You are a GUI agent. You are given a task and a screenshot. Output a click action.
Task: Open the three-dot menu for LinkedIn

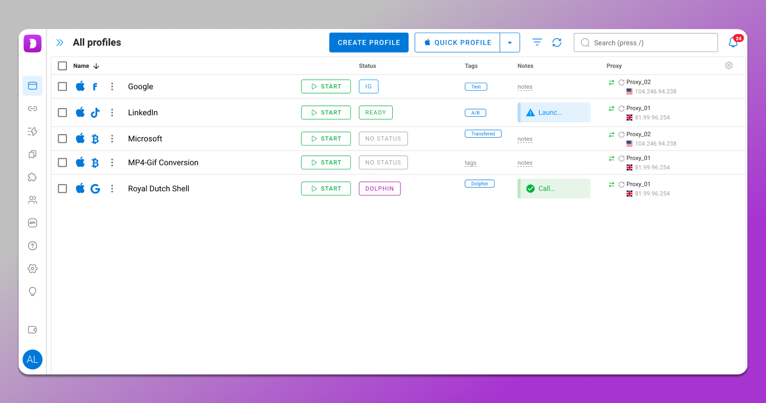coord(112,113)
